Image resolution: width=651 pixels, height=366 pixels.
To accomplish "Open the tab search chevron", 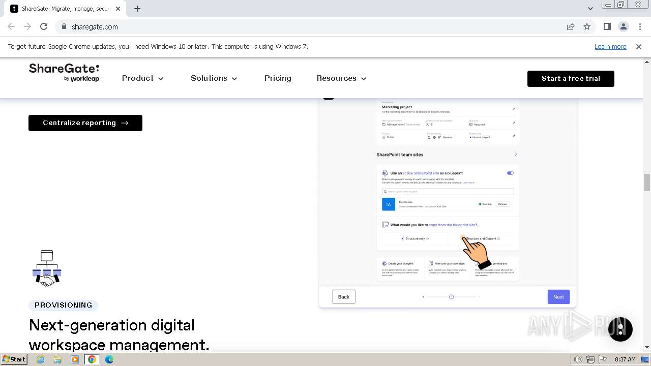I will [x=590, y=9].
